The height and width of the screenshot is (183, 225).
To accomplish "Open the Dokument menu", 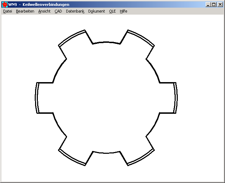I will pyautogui.click(x=97, y=11).
